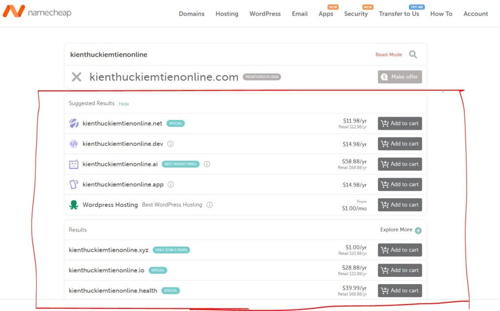Image resolution: width=500 pixels, height=311 pixels.
Task: Click the search magnifier icon
Action: (413, 55)
